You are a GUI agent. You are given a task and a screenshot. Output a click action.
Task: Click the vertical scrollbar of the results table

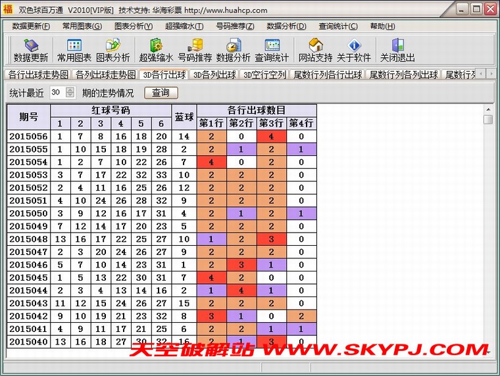click(488, 230)
